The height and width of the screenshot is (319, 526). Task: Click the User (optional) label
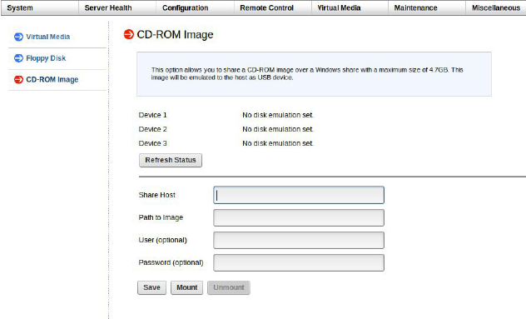tap(162, 240)
